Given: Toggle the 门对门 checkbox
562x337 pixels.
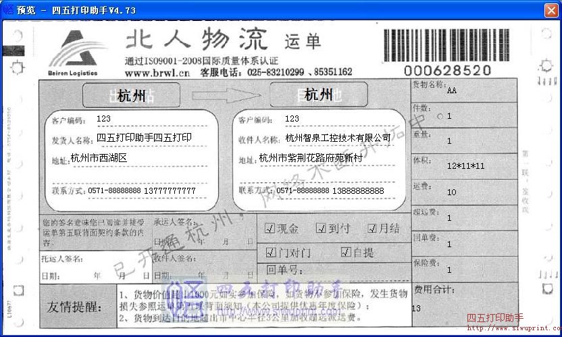Looking at the screenshot, I should 272,253.
